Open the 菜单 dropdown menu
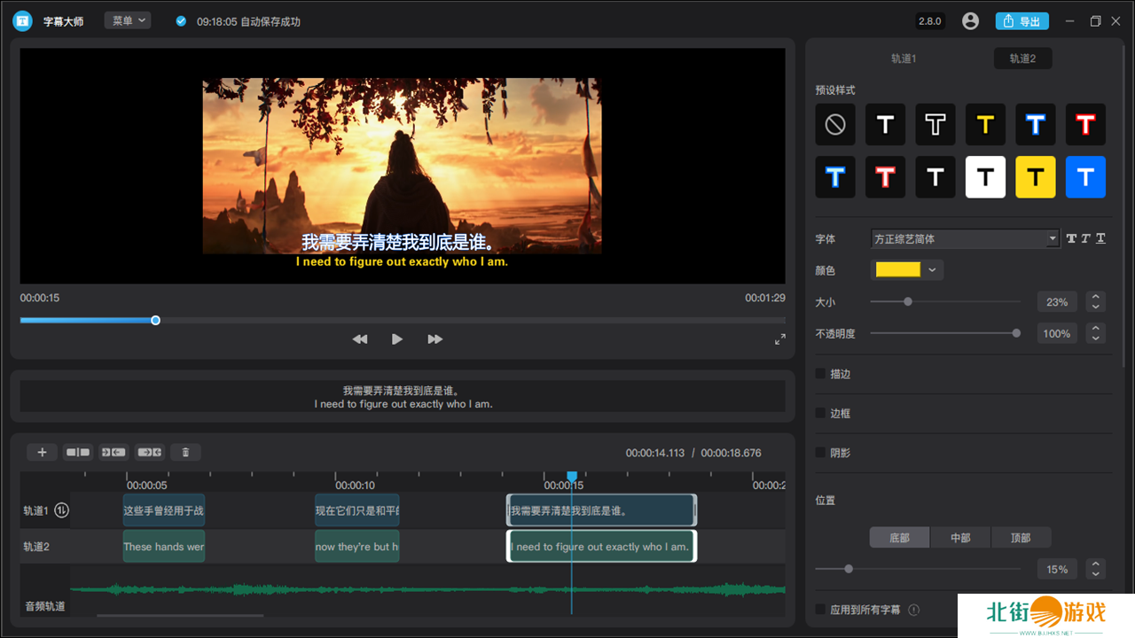This screenshot has height=638, width=1135. pyautogui.click(x=128, y=20)
